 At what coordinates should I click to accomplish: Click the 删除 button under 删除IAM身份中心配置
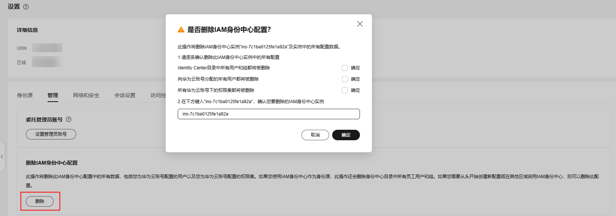[x=40, y=201]
